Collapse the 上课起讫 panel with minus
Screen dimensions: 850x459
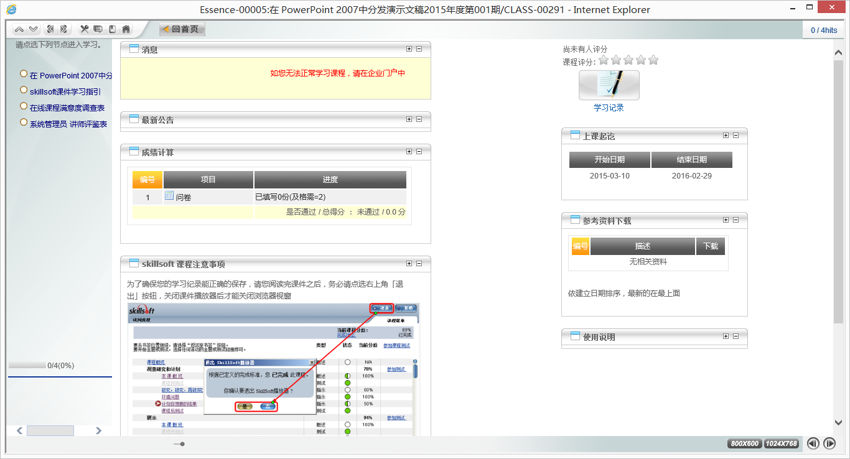pos(736,136)
